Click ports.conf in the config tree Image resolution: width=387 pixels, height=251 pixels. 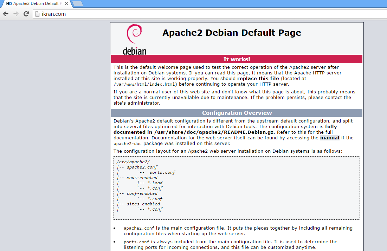click(x=162, y=173)
